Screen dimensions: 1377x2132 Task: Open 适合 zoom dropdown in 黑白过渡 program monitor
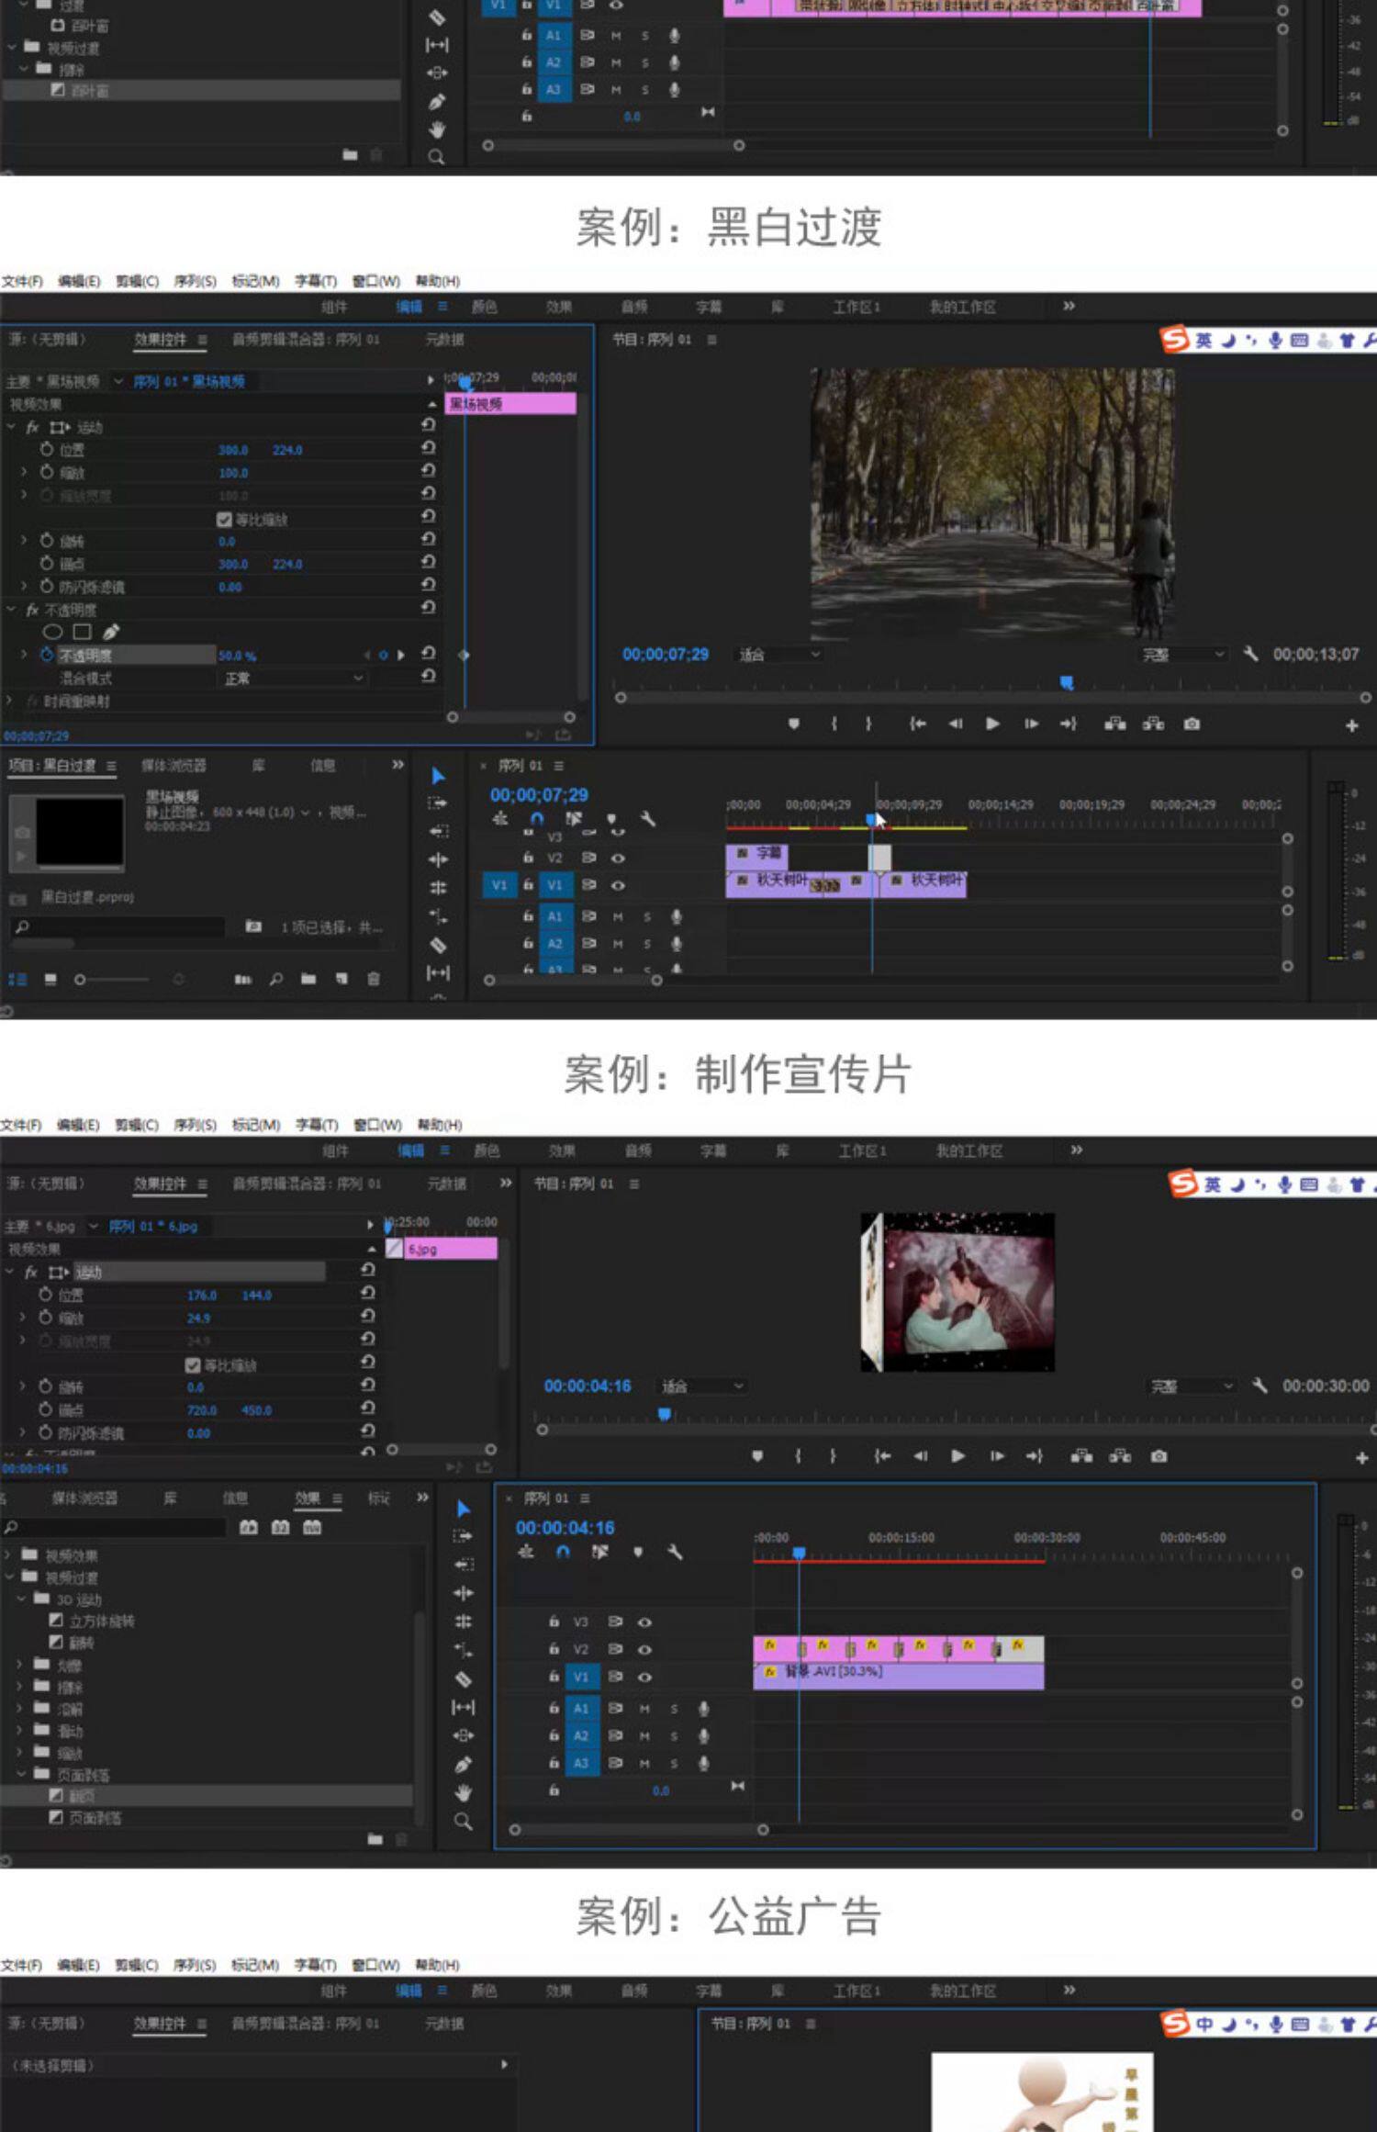(778, 654)
